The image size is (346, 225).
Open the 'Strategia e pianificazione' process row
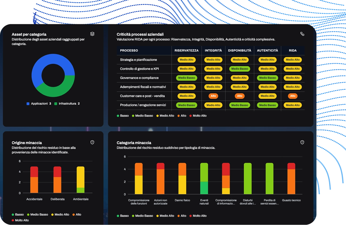pos(210,60)
